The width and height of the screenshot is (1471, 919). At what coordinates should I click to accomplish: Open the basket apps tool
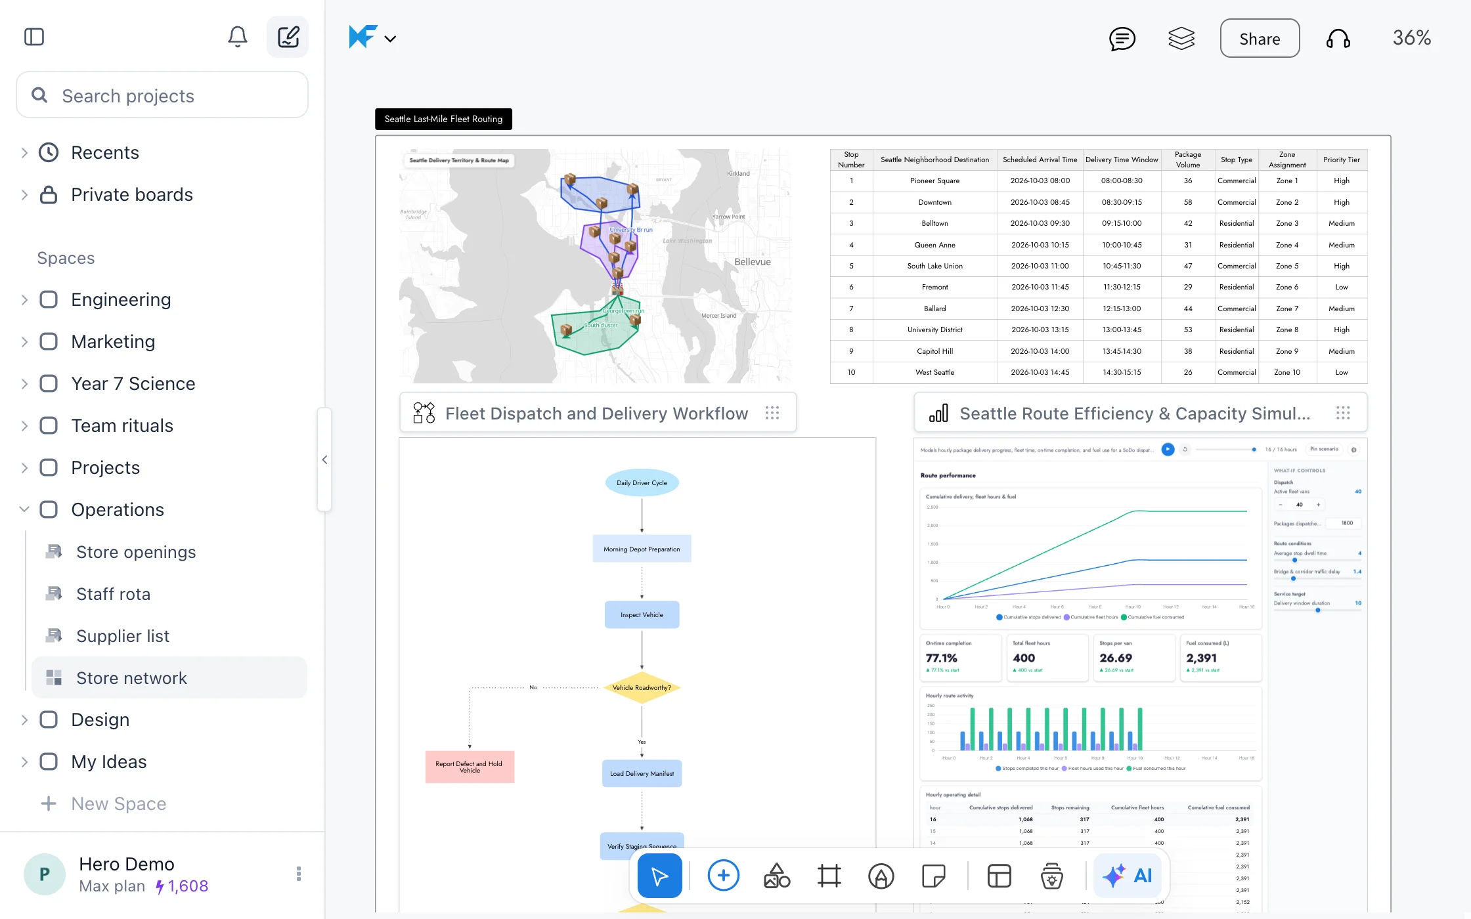pyautogui.click(x=1051, y=876)
